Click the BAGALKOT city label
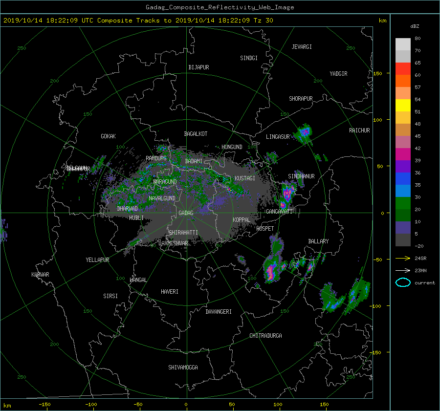The width and height of the screenshot is (440, 411). click(196, 134)
